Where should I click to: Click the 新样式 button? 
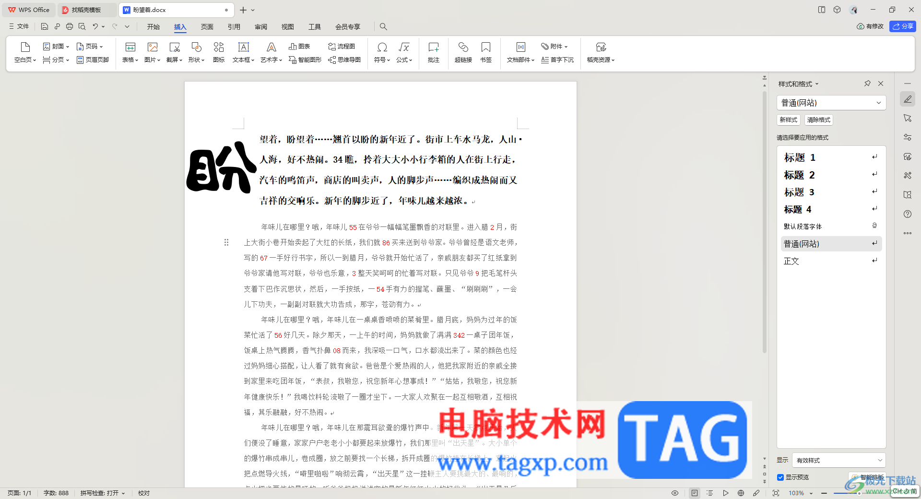pyautogui.click(x=789, y=120)
